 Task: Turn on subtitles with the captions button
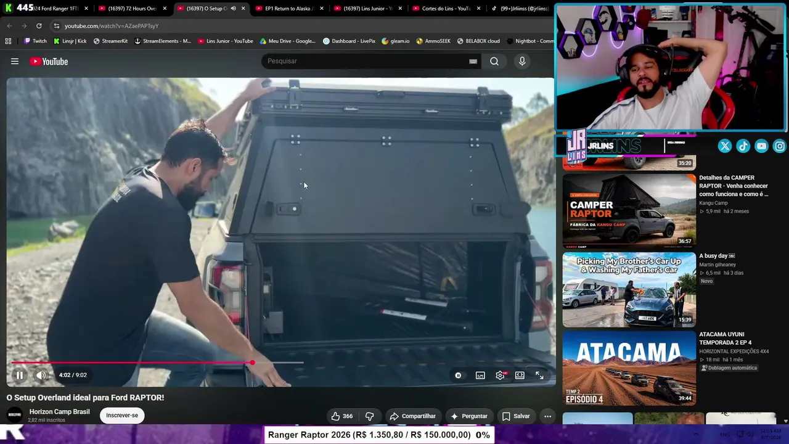480,375
